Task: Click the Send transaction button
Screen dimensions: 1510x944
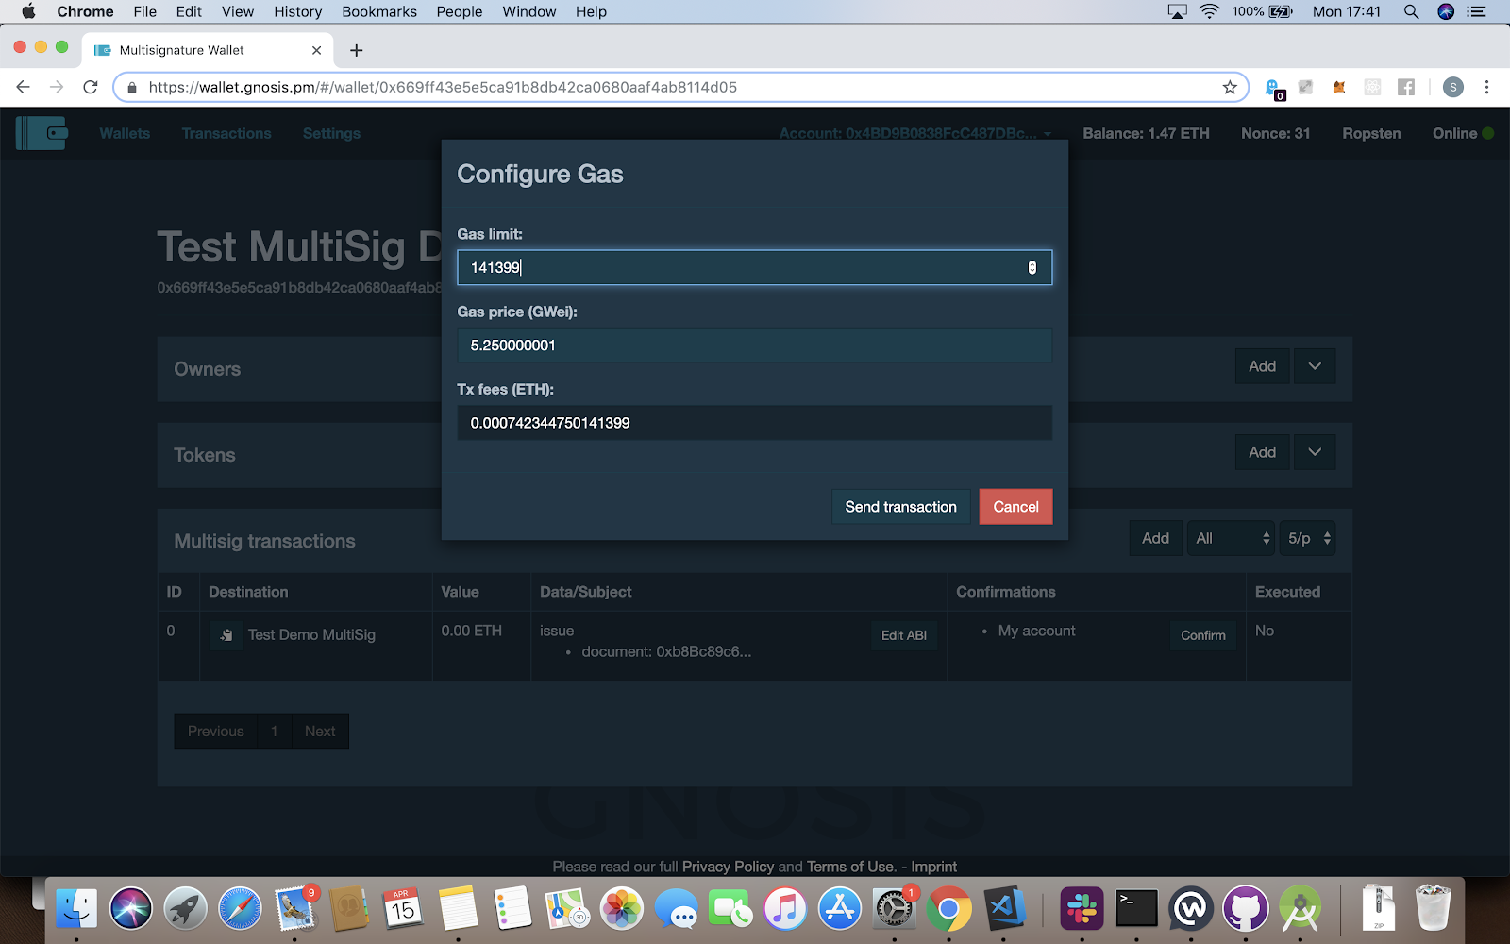Action: pos(900,507)
